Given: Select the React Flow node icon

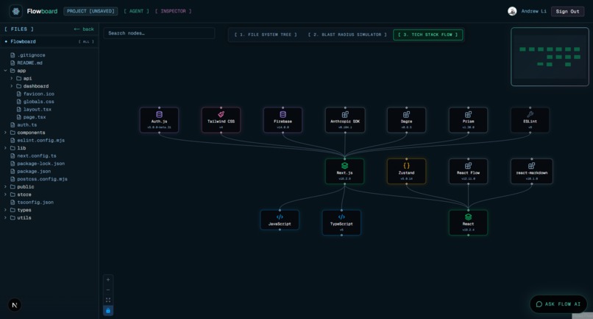Looking at the screenshot, I should click(468, 166).
